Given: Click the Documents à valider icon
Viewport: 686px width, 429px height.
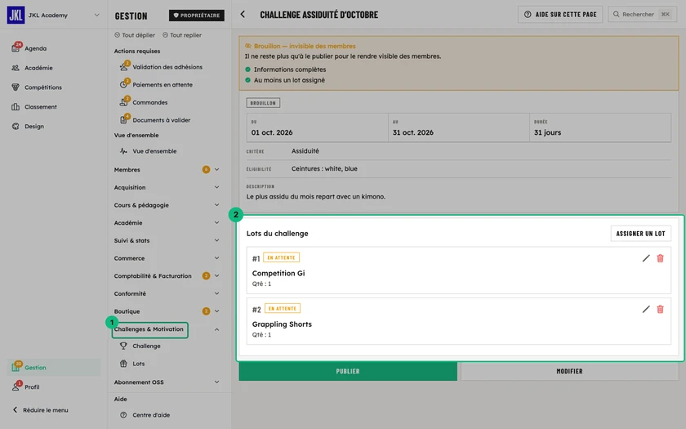Looking at the screenshot, I should pos(124,119).
